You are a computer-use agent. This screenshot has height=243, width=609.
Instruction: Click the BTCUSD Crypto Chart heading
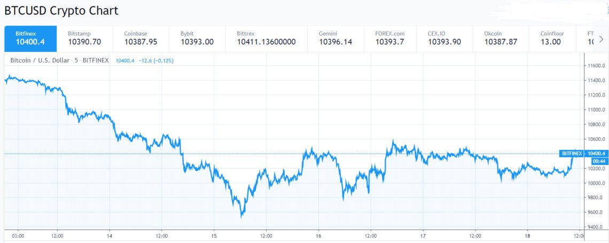pos(61,11)
